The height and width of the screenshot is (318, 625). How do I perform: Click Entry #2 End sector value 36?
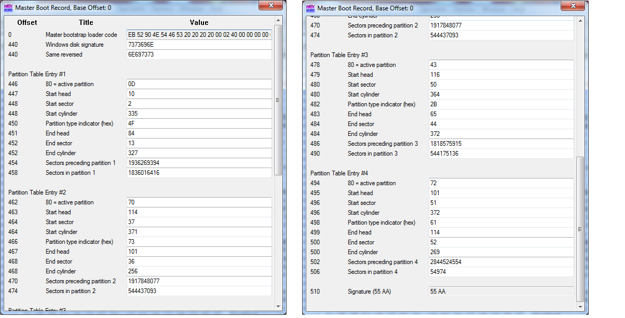click(199, 261)
